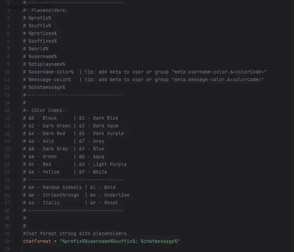The height and width of the screenshot is (252, 294).
Task: Click line number 32 in the gutter
Action: click(7, 241)
